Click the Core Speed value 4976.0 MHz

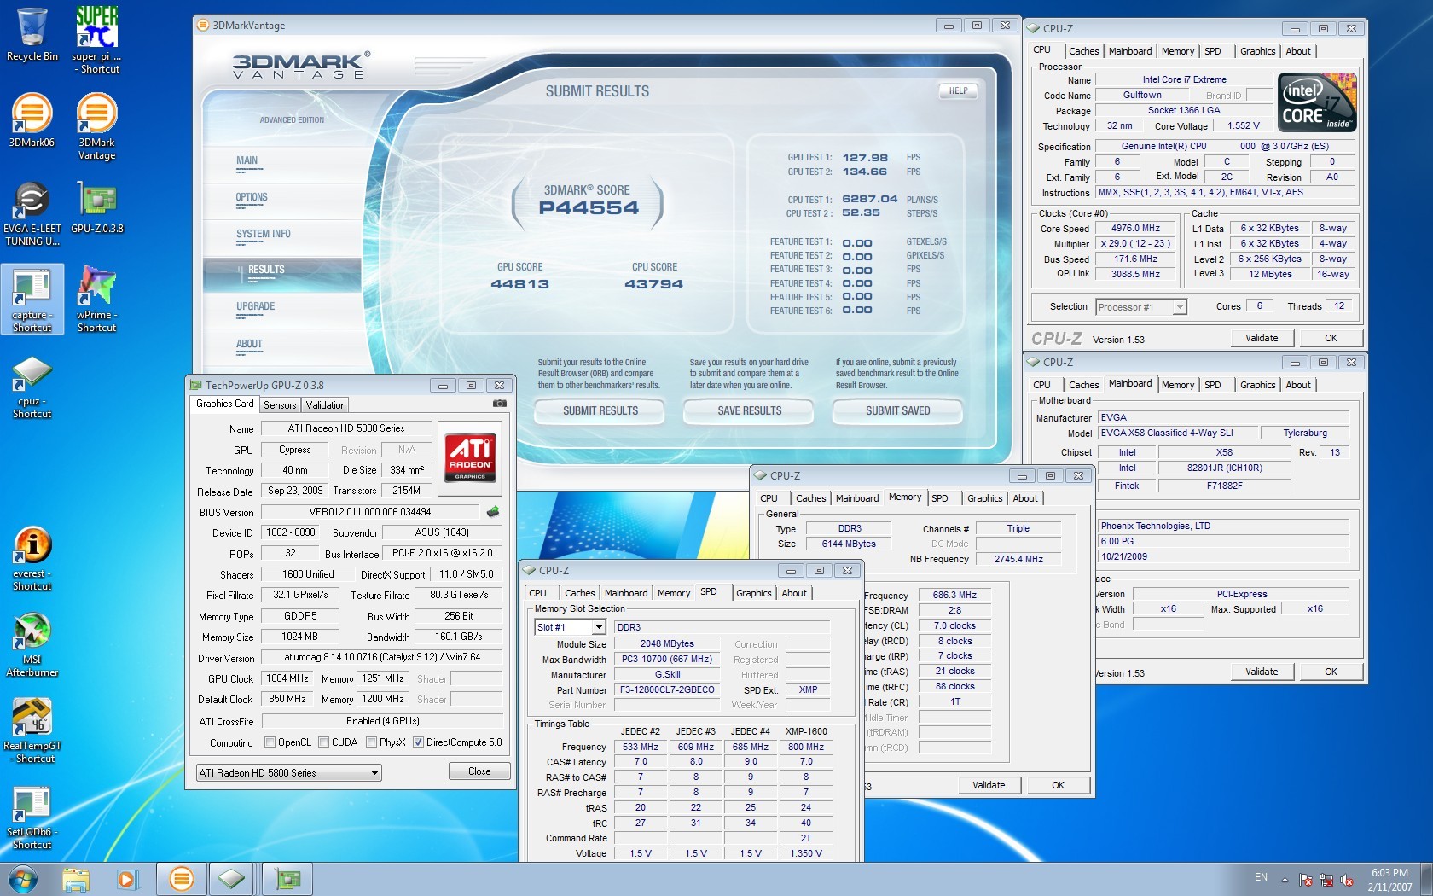(x=1135, y=229)
